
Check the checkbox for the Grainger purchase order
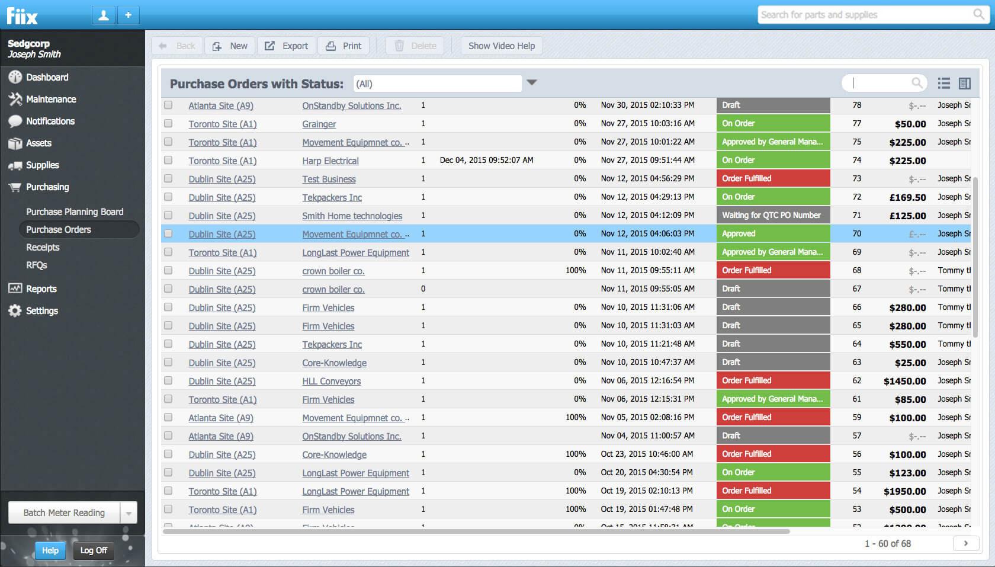[x=168, y=123]
